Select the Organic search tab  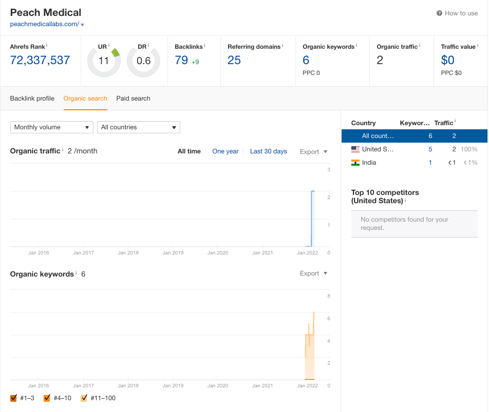coord(85,99)
